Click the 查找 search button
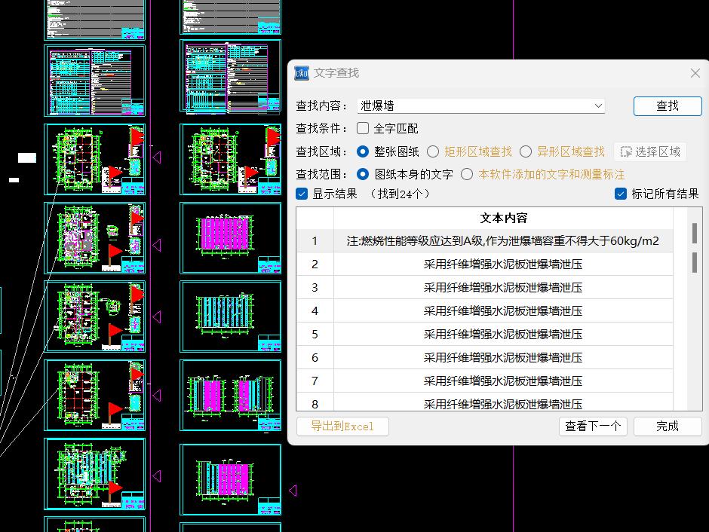This screenshot has height=532, width=709. pos(667,105)
